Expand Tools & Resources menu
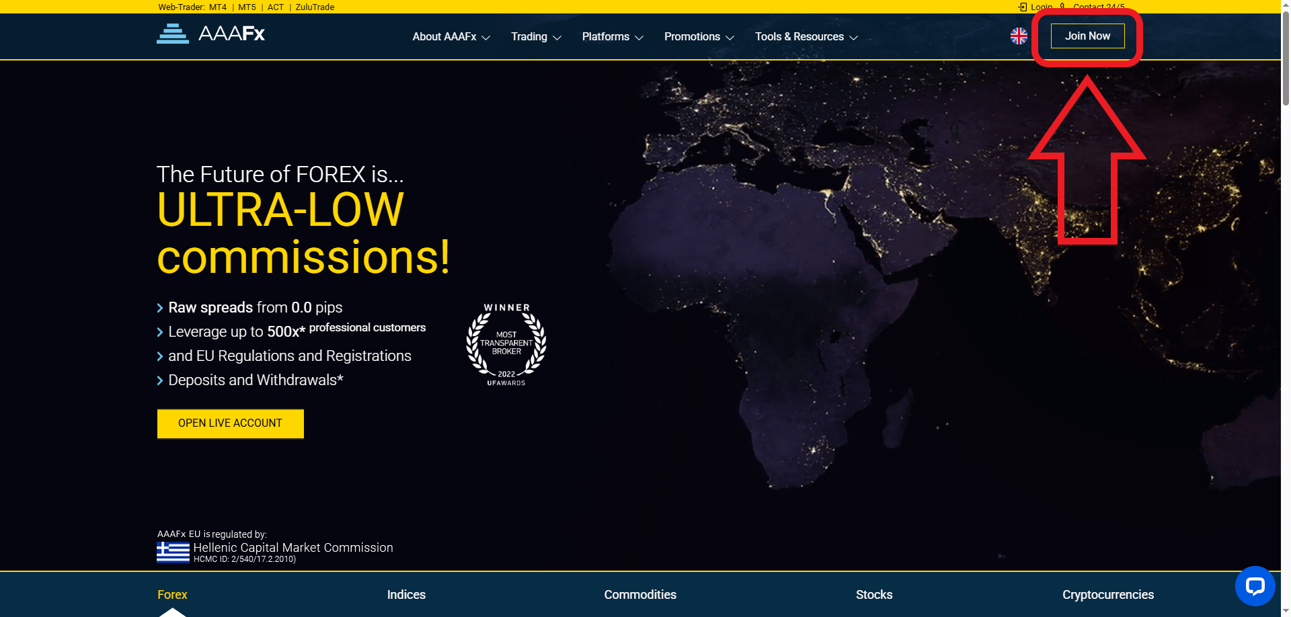This screenshot has width=1291, height=617. point(806,37)
